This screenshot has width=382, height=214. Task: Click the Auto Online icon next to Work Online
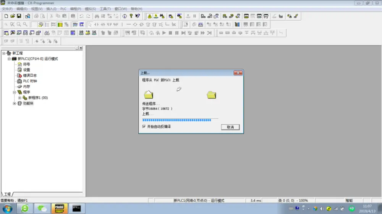pyautogui.click(x=156, y=16)
